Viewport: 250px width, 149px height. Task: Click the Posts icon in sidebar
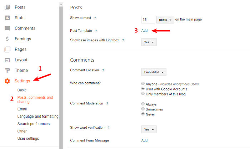coord(7,7)
